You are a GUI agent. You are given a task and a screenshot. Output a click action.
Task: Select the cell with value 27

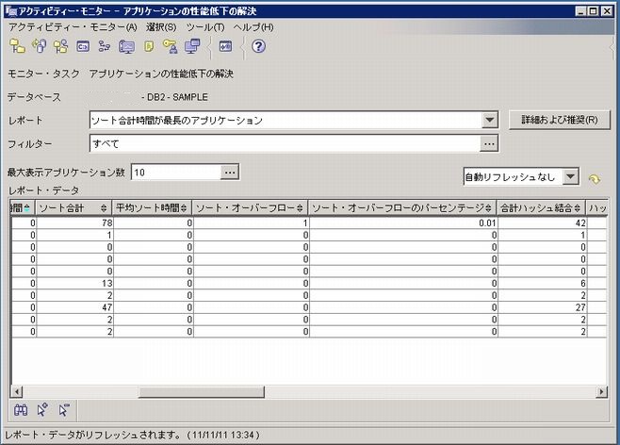point(542,307)
